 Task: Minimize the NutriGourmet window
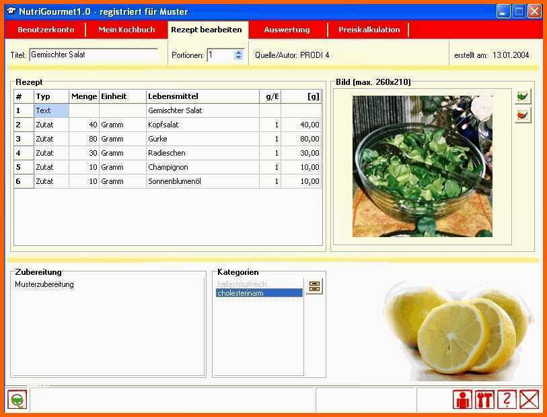[503, 12]
